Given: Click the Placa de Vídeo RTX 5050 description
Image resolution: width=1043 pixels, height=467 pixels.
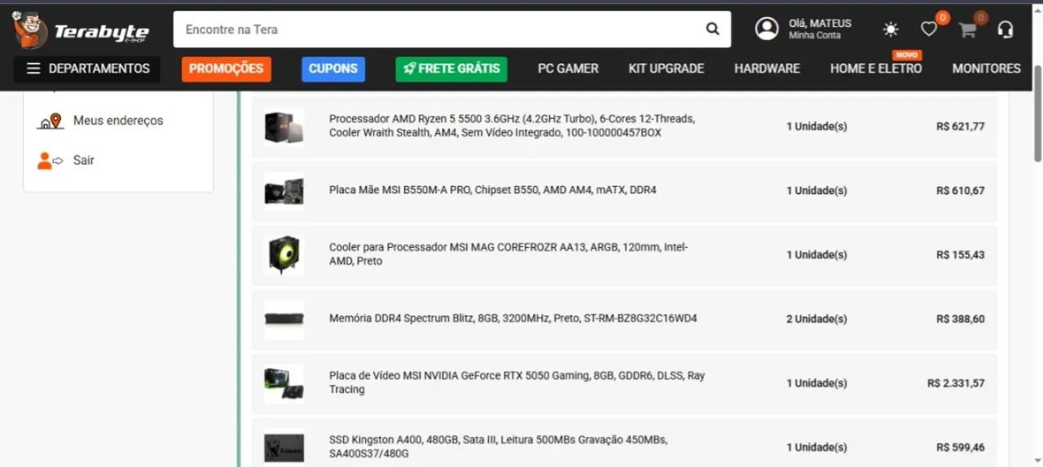Looking at the screenshot, I should [x=517, y=382].
